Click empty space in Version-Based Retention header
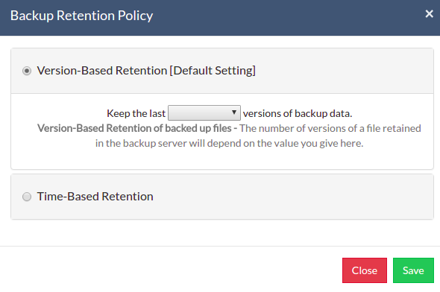The height and width of the screenshot is (292, 440). pyautogui.click(x=342, y=71)
